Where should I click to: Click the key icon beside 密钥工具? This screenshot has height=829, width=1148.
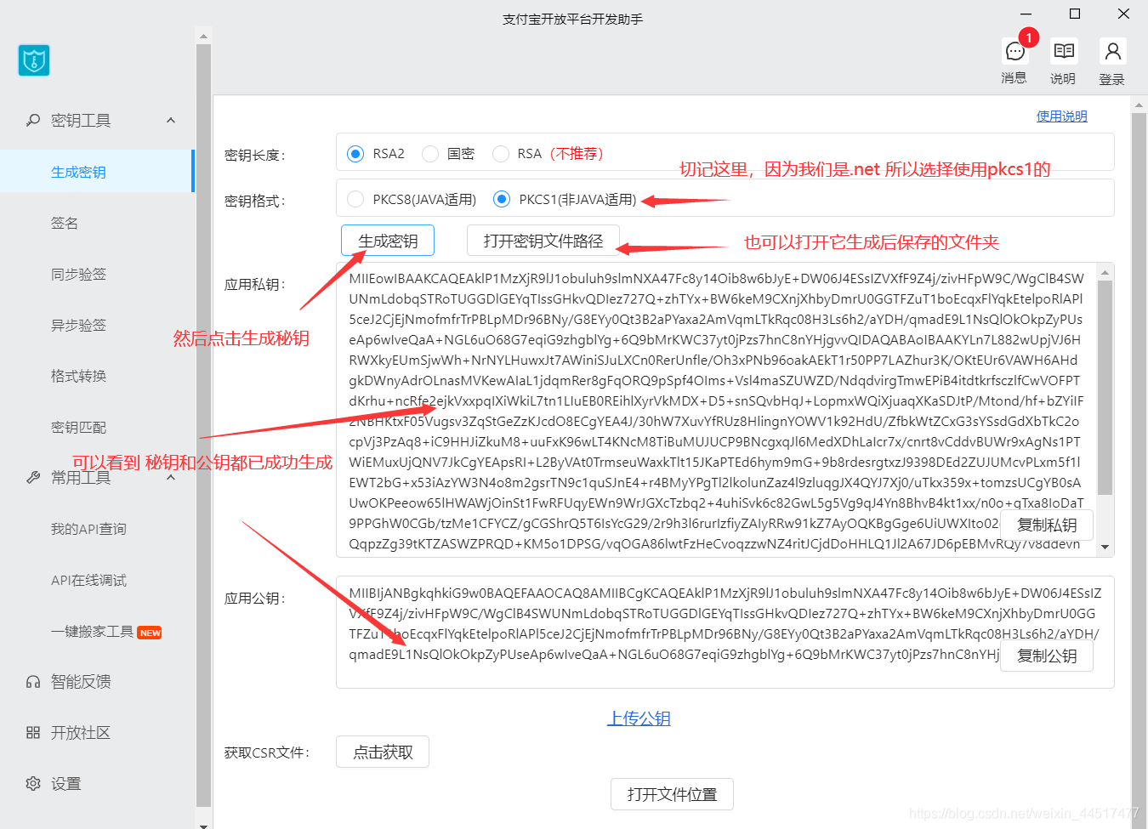pyautogui.click(x=33, y=120)
